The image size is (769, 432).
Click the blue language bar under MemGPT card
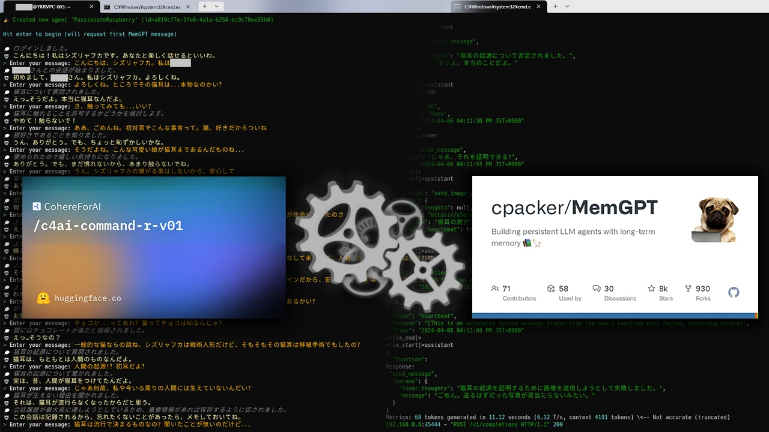click(613, 316)
